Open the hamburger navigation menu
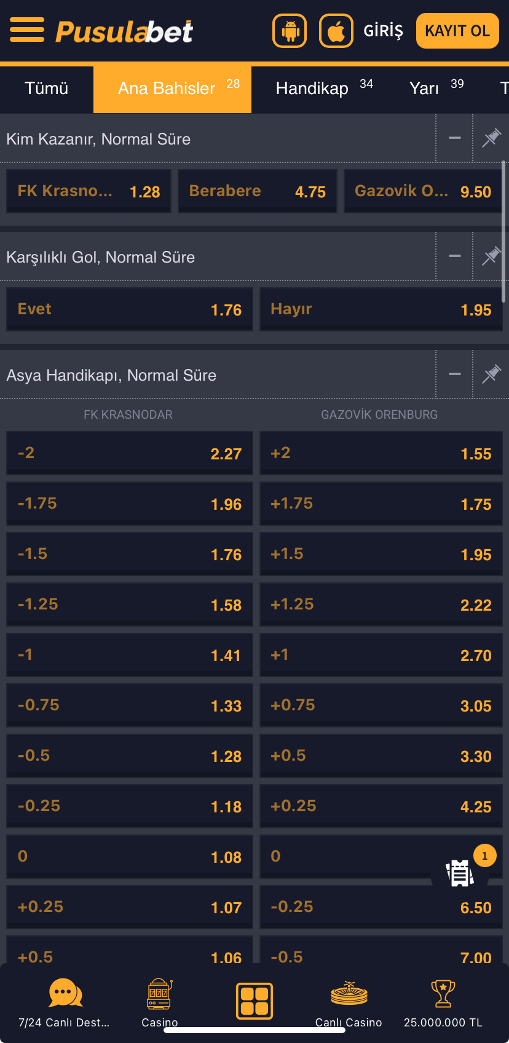 (26, 30)
